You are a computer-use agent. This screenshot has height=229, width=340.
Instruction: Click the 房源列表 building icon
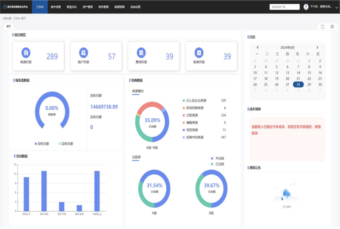[26, 52]
